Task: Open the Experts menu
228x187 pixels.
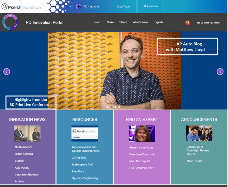Action: 159,22
